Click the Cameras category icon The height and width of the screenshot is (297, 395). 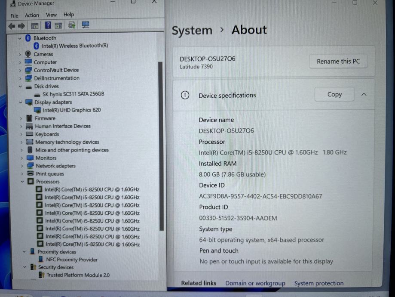point(28,54)
